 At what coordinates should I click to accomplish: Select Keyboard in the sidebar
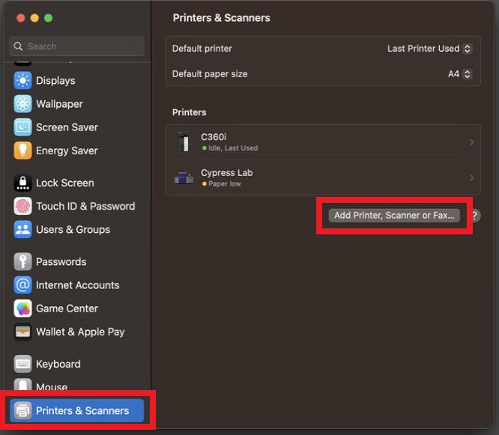[58, 364]
